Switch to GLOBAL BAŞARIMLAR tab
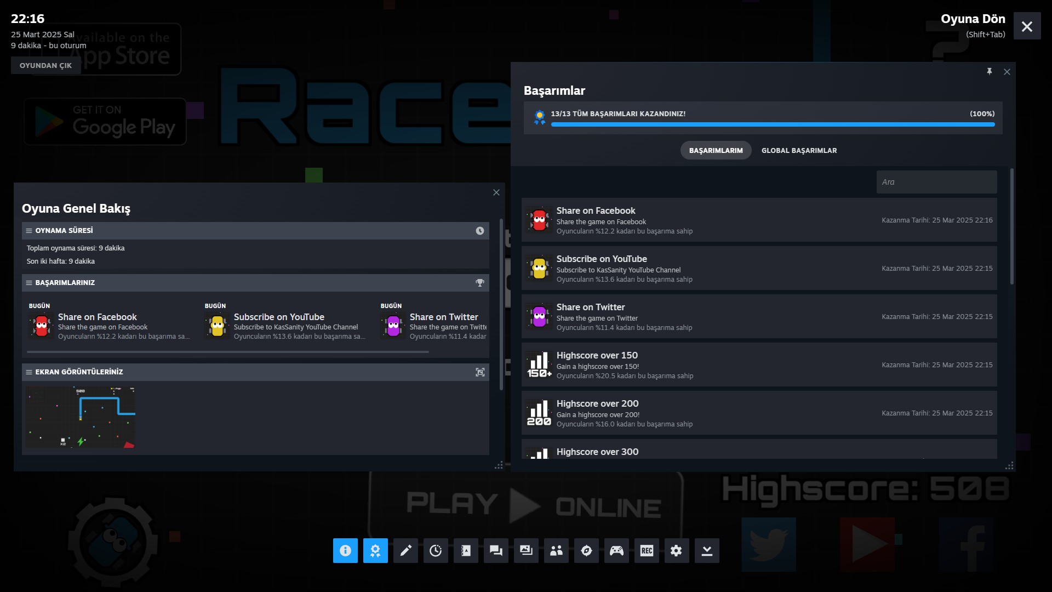Viewport: 1052px width, 592px height. 799,150
